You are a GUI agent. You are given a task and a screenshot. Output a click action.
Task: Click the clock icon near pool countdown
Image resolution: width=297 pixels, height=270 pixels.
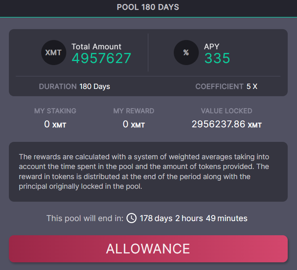click(x=132, y=218)
